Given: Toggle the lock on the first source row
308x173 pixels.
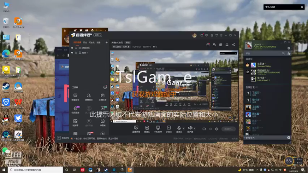Looking at the screenshot, I should (x=76, y=48).
